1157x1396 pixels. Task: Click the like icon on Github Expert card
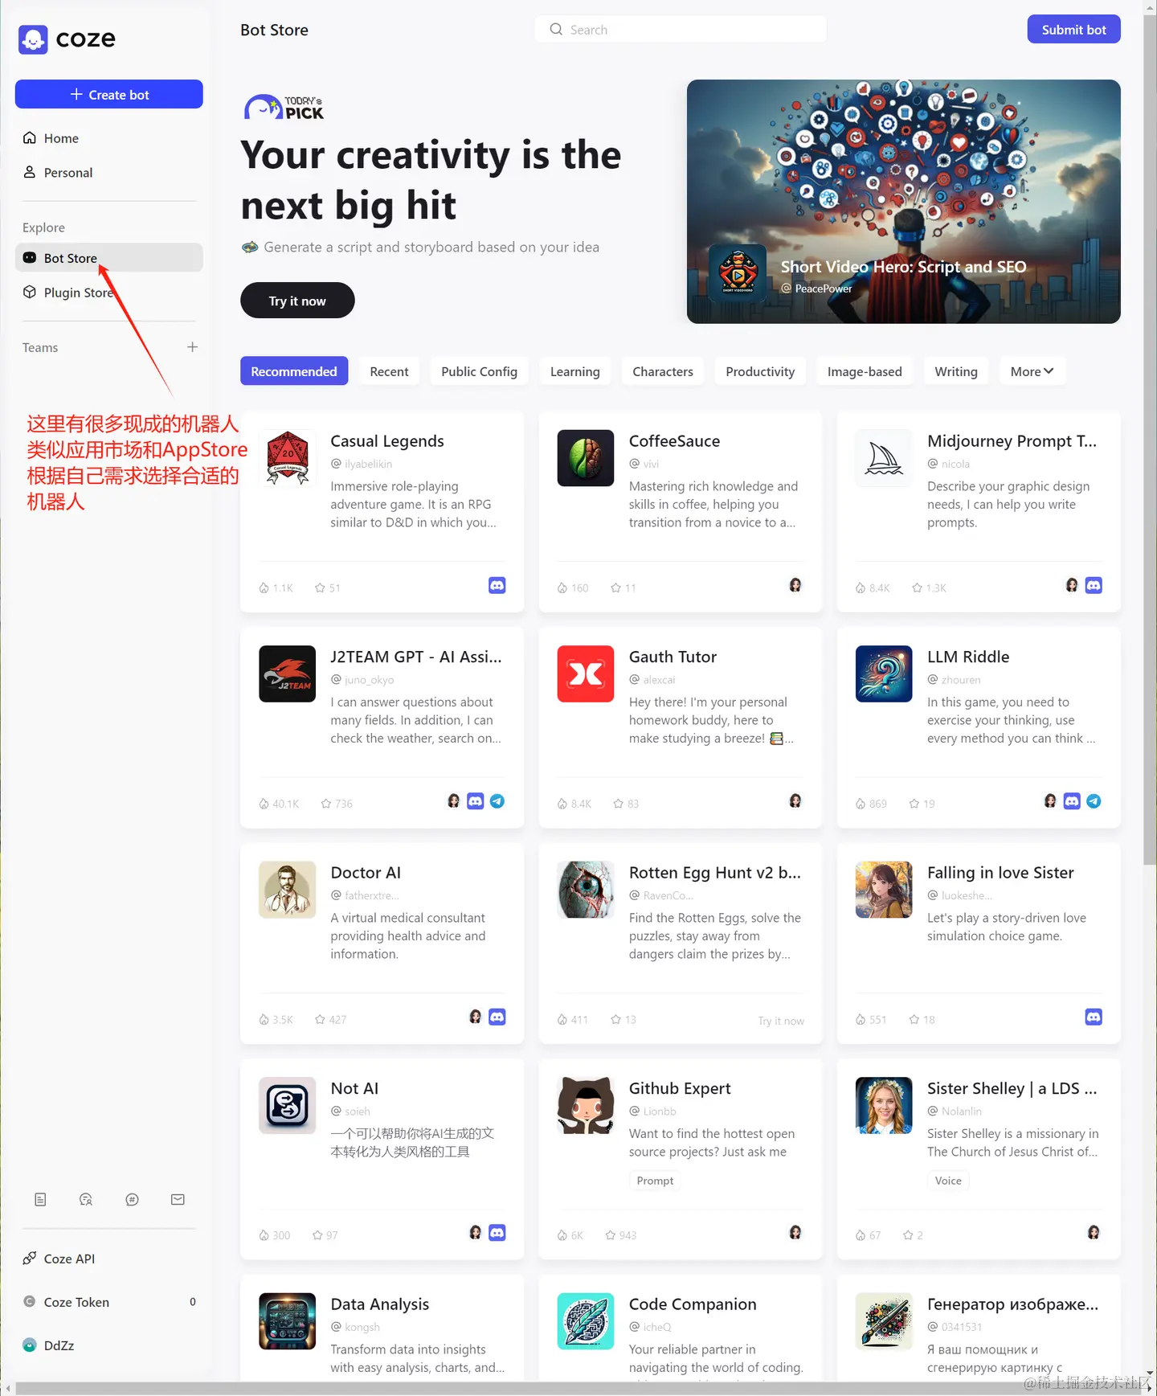click(x=562, y=1235)
